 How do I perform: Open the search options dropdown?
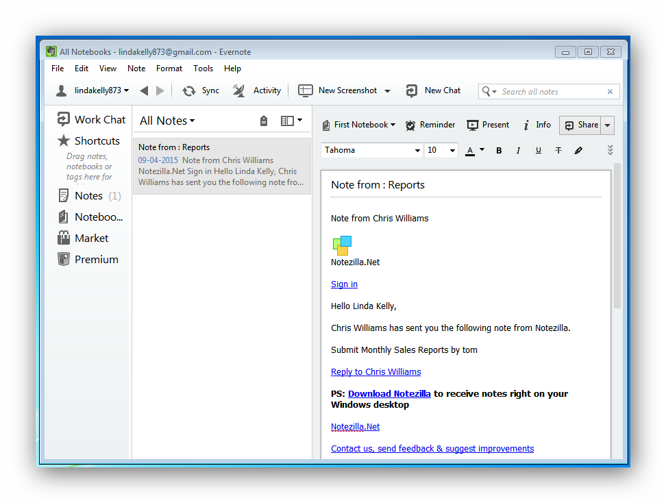coord(489,91)
